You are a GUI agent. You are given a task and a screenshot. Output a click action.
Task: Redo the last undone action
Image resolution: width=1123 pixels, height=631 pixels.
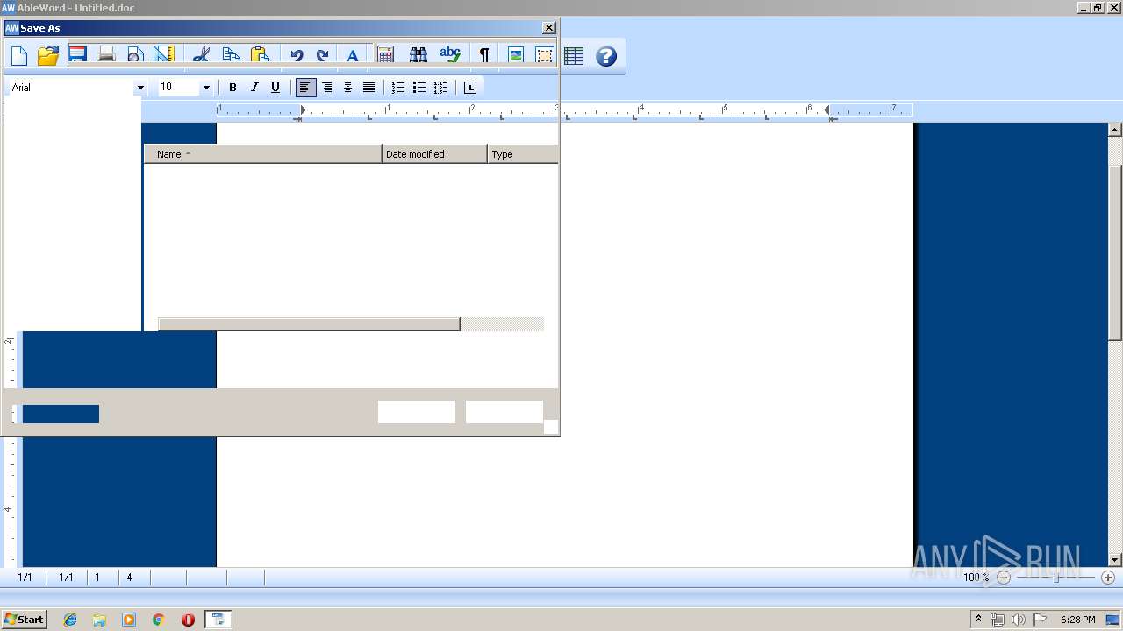coord(323,55)
